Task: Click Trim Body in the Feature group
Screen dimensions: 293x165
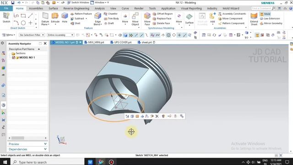Action: coord(111,18)
